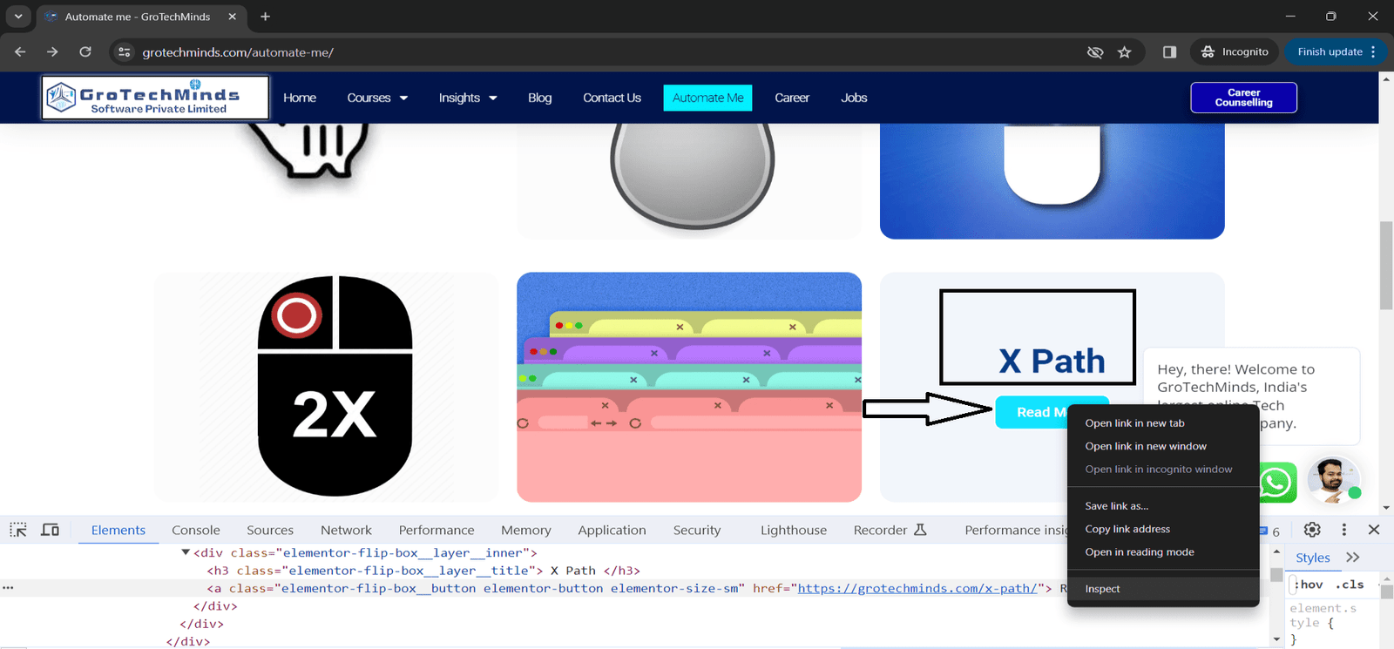Collapse the elementor-flip-box__layer__inner div
The width and height of the screenshot is (1394, 649).
point(185,552)
